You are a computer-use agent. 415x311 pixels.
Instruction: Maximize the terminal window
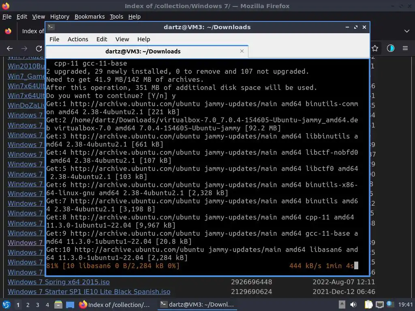(356, 27)
